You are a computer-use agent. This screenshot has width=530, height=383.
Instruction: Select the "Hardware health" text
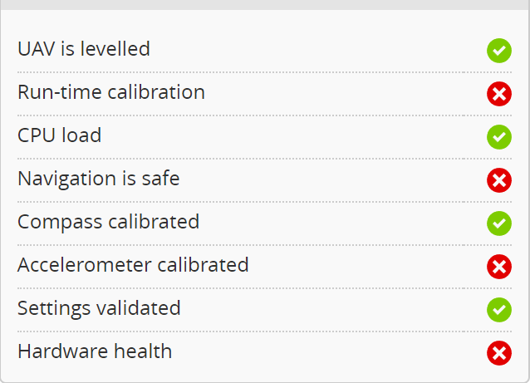pos(95,351)
